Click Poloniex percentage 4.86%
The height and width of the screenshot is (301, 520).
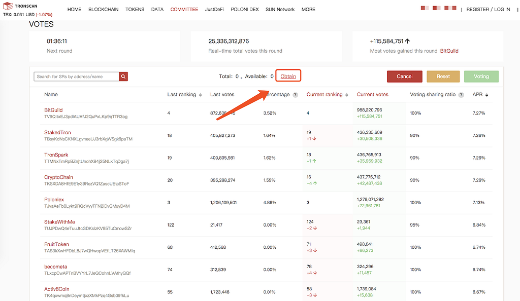[270, 202]
